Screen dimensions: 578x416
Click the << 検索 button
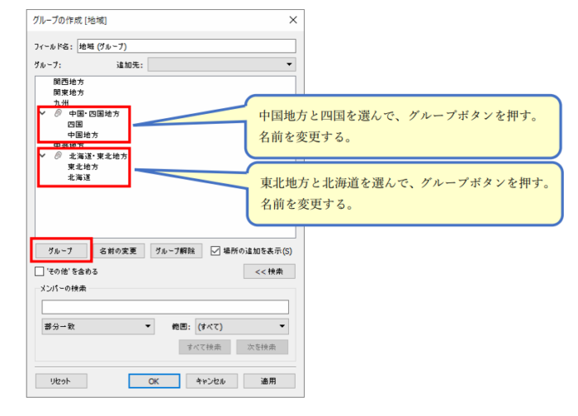click(269, 272)
